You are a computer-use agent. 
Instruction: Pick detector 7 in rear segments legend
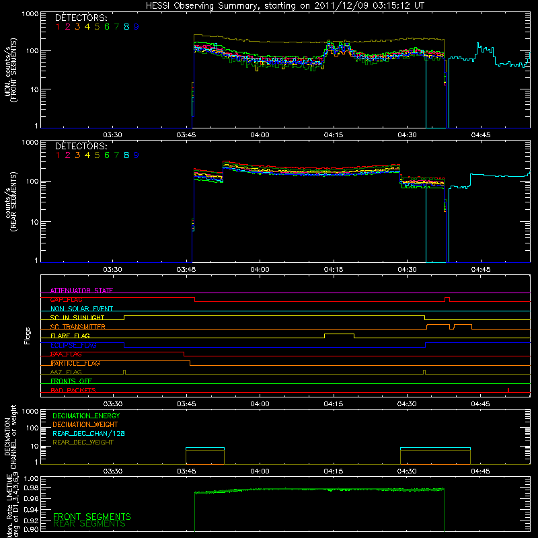[116, 155]
